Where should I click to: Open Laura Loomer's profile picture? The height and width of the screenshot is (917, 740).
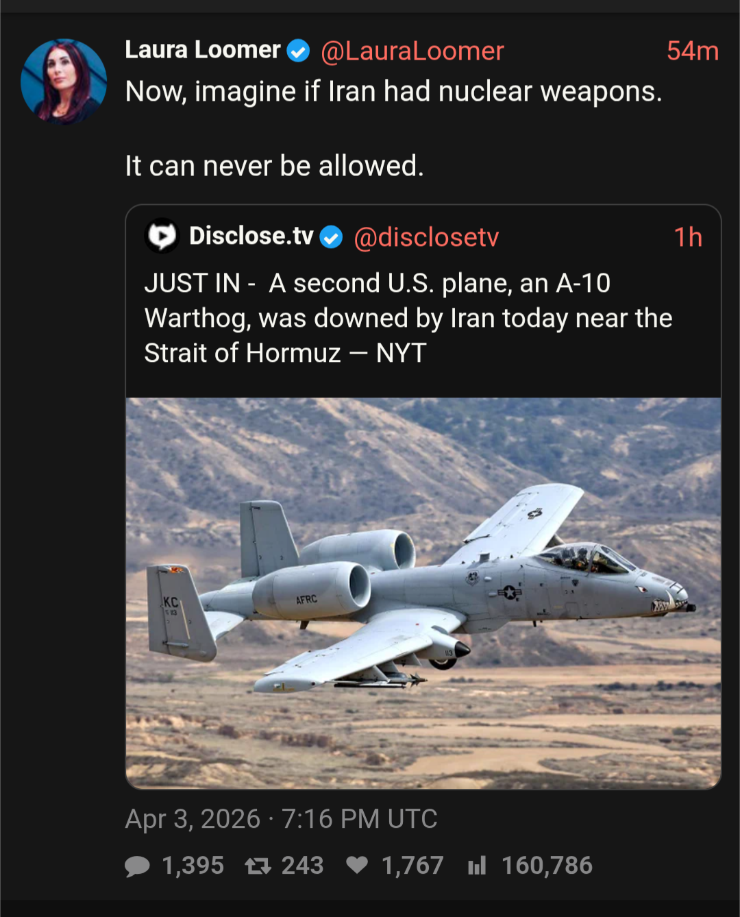click(64, 82)
